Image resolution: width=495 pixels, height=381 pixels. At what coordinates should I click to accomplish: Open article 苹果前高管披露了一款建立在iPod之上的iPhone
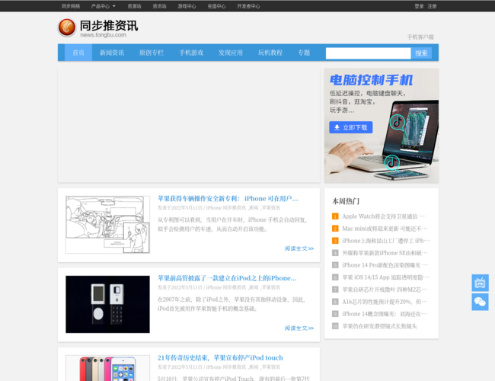pyautogui.click(x=227, y=278)
